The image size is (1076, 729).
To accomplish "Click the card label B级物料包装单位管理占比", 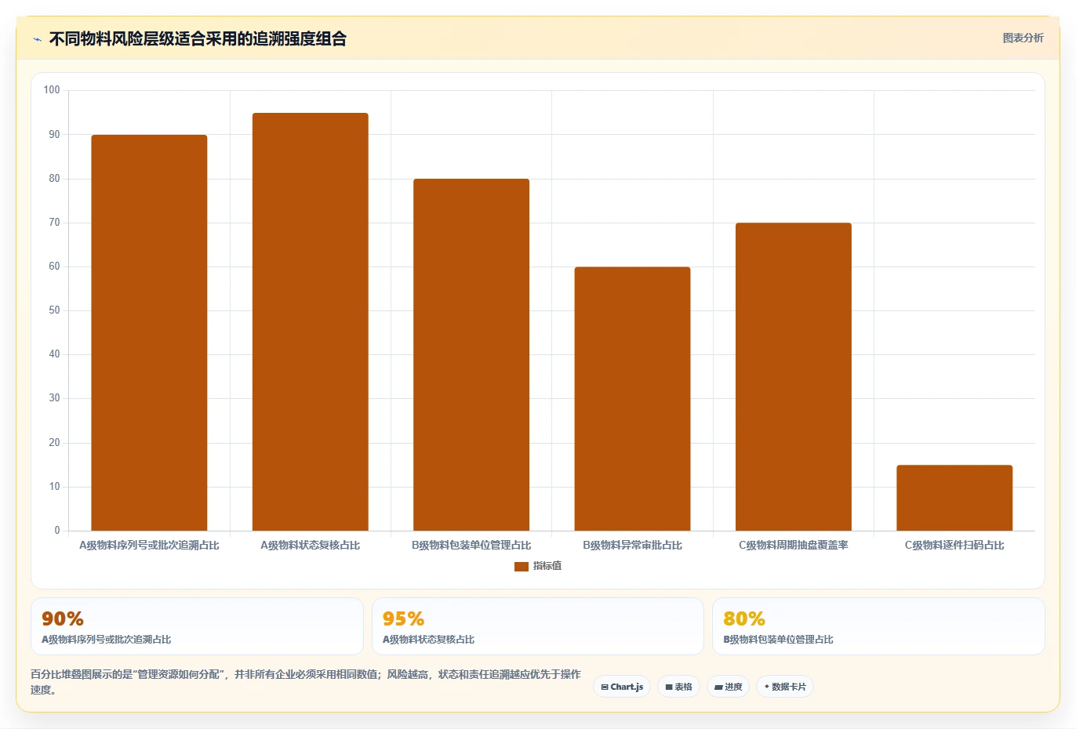I will [778, 640].
